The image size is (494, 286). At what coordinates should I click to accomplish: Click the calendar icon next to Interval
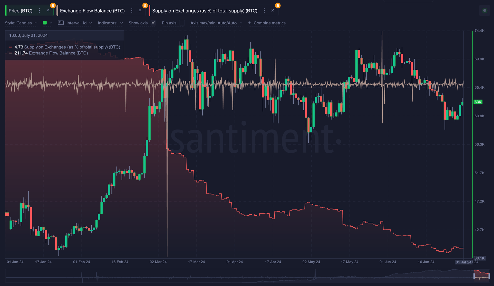point(60,22)
